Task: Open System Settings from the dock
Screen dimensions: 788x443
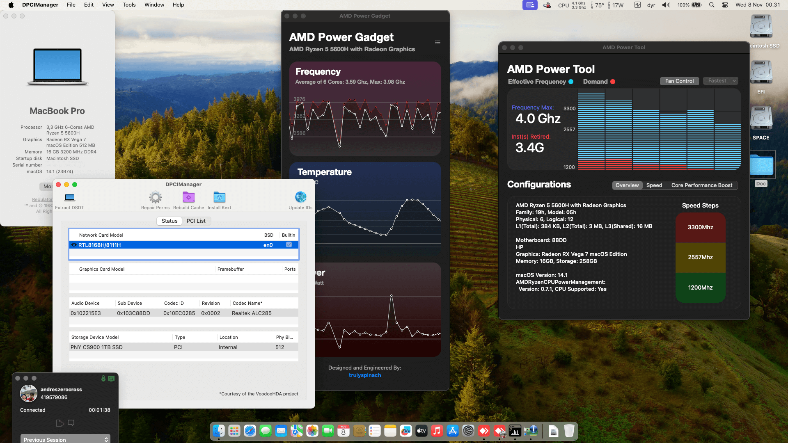Action: [x=468, y=431]
